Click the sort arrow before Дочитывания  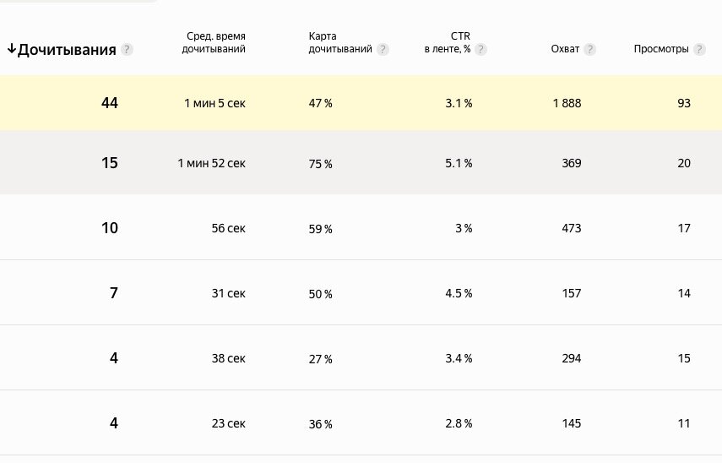pyautogui.click(x=11, y=49)
